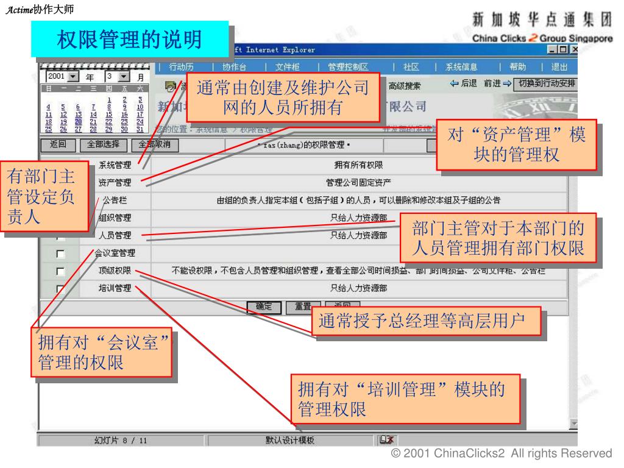Image resolution: width=624 pixels, height=468 pixels.
Task: Select date 20 in the calendar
Action: click(79, 122)
